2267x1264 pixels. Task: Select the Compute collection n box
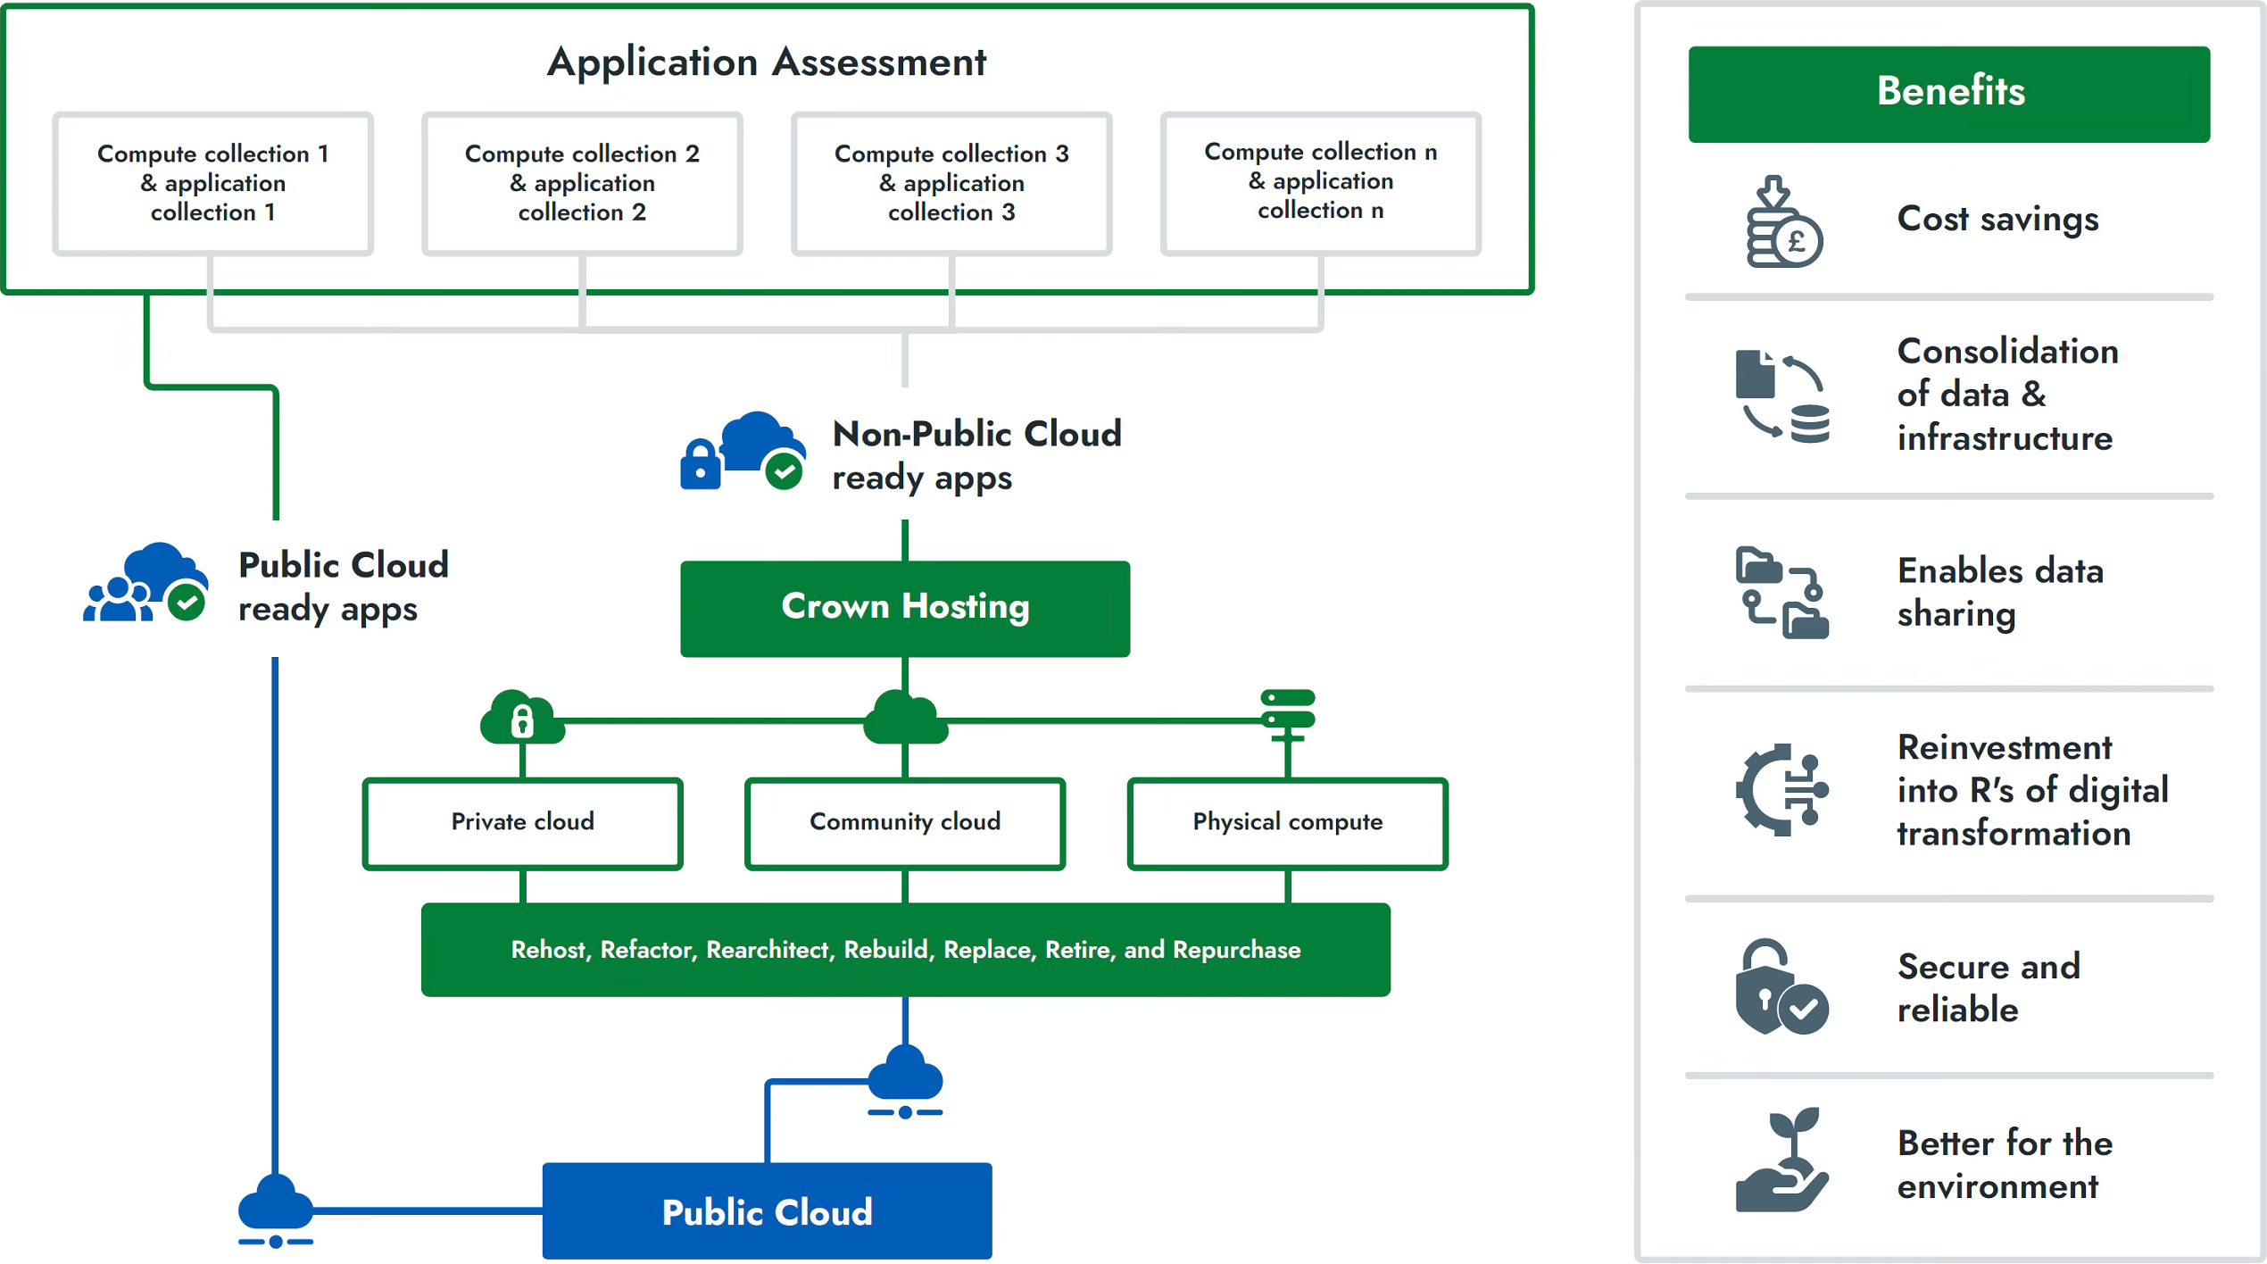[1321, 184]
